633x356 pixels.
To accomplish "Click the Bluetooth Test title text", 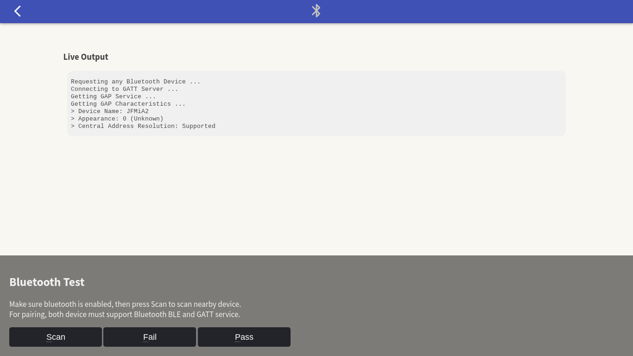I will pos(47,282).
